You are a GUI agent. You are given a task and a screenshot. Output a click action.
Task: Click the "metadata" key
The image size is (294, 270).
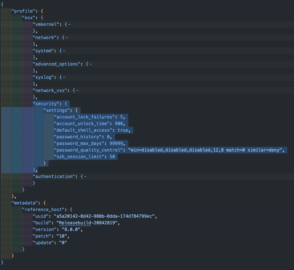[x=25, y=203]
